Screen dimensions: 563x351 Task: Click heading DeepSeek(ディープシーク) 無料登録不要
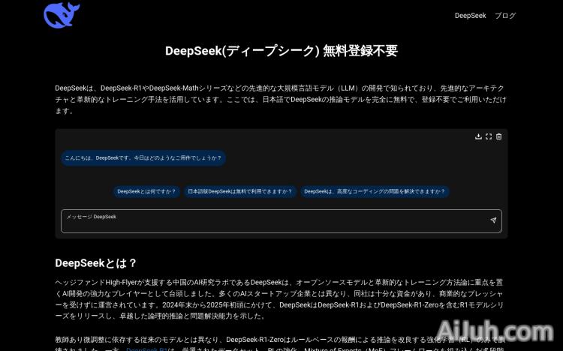[x=281, y=50]
